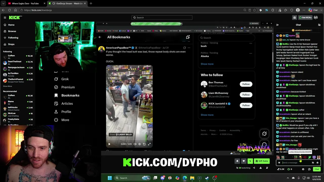Screen dimensions: 324x182
Task: Share the stream
Action: click(254, 168)
